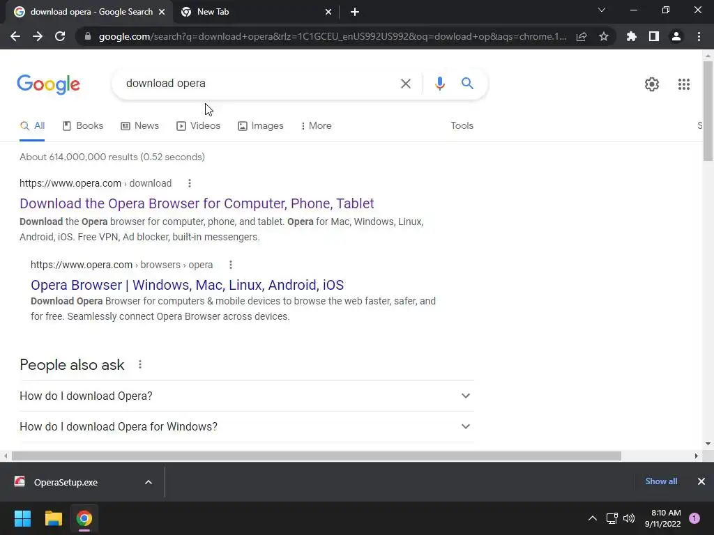The height and width of the screenshot is (535, 714).
Task: Open the OperaSetup.exe download options chevron
Action: point(149,482)
